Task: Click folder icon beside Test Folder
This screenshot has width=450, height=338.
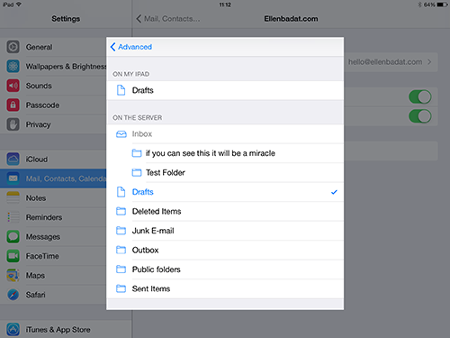Action: (137, 172)
